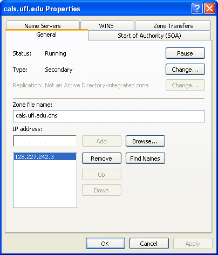Viewport: 218px width, 255px height.
Task: Select 128.227.242.3 in the server list
Action: [45, 157]
